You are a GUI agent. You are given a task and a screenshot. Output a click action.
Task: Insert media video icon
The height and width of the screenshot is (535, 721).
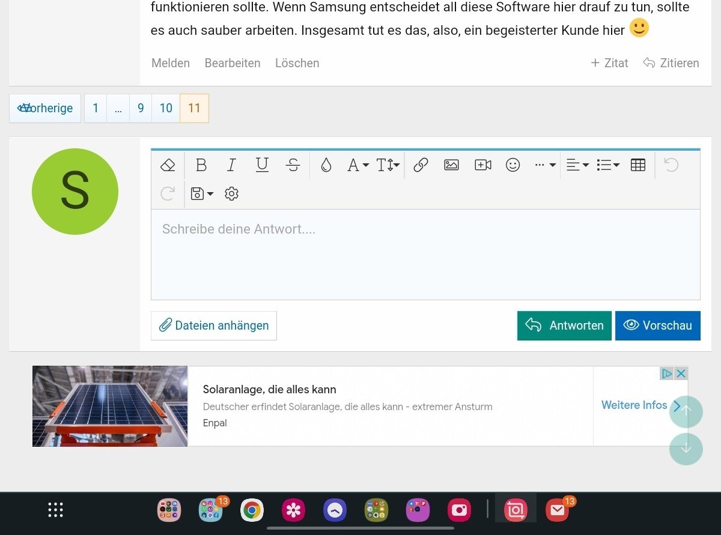pos(482,165)
